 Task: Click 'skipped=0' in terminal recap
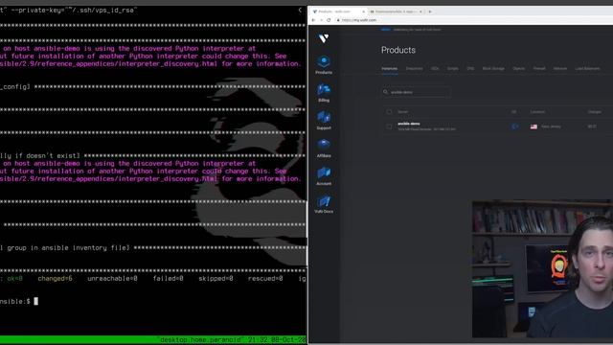(216, 279)
